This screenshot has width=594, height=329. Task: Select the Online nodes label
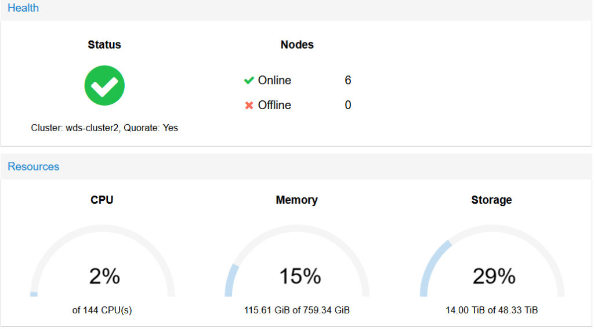point(274,80)
